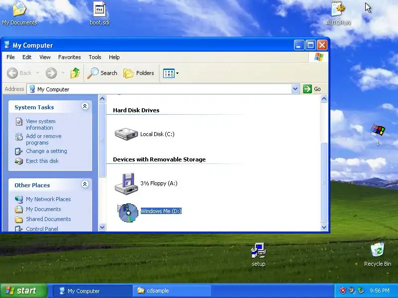Maximize the My Computer window

tap(310, 45)
